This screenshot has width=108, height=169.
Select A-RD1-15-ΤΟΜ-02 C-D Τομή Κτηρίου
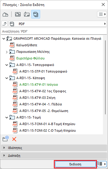click(48, 130)
